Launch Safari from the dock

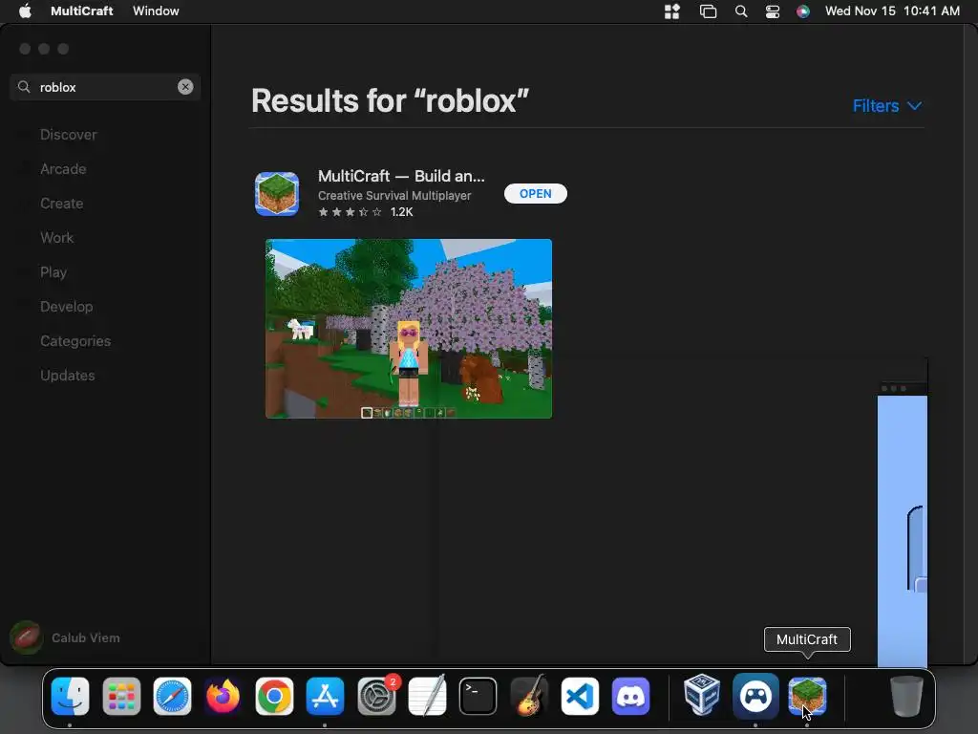172,696
